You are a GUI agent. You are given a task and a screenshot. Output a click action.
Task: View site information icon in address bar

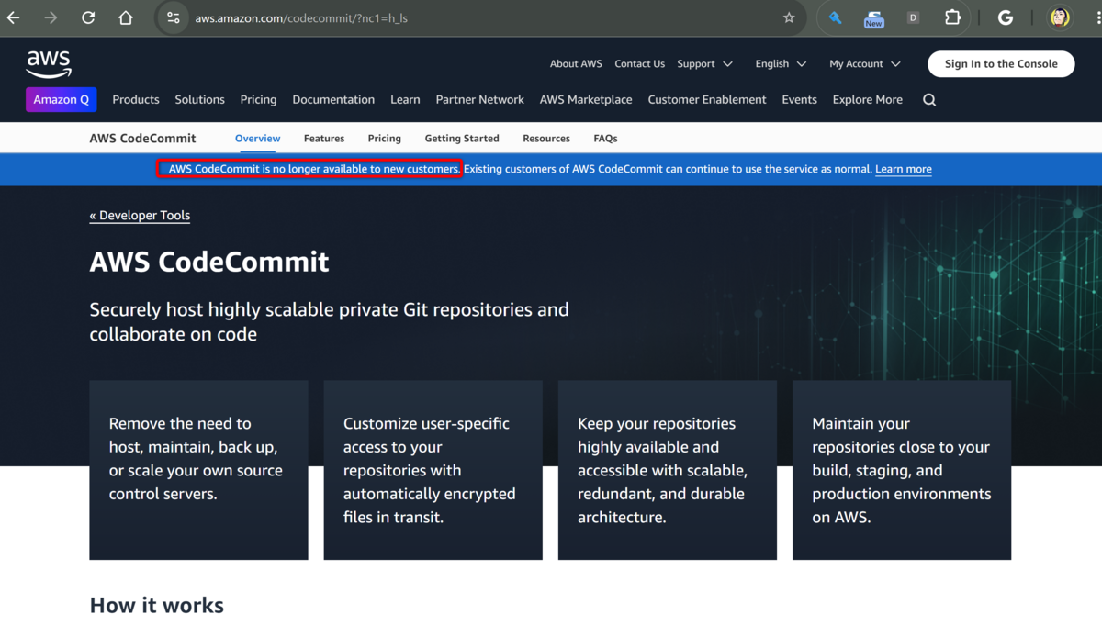point(173,17)
